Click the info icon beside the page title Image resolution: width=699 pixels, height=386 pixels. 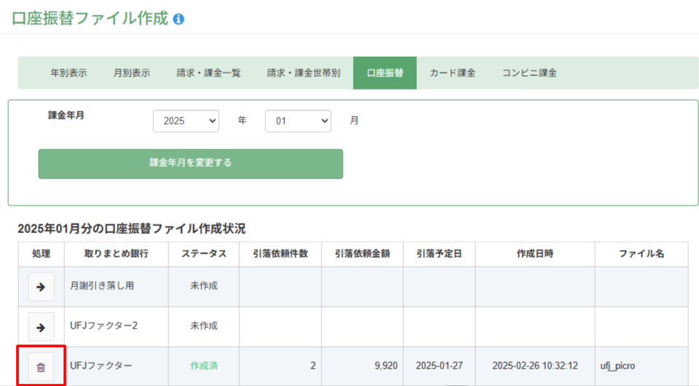179,19
